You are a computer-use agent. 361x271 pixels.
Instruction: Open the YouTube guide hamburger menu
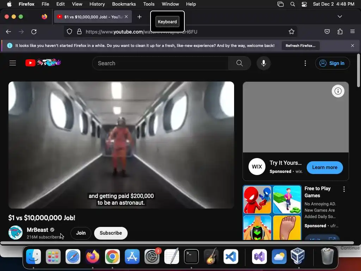click(13, 63)
